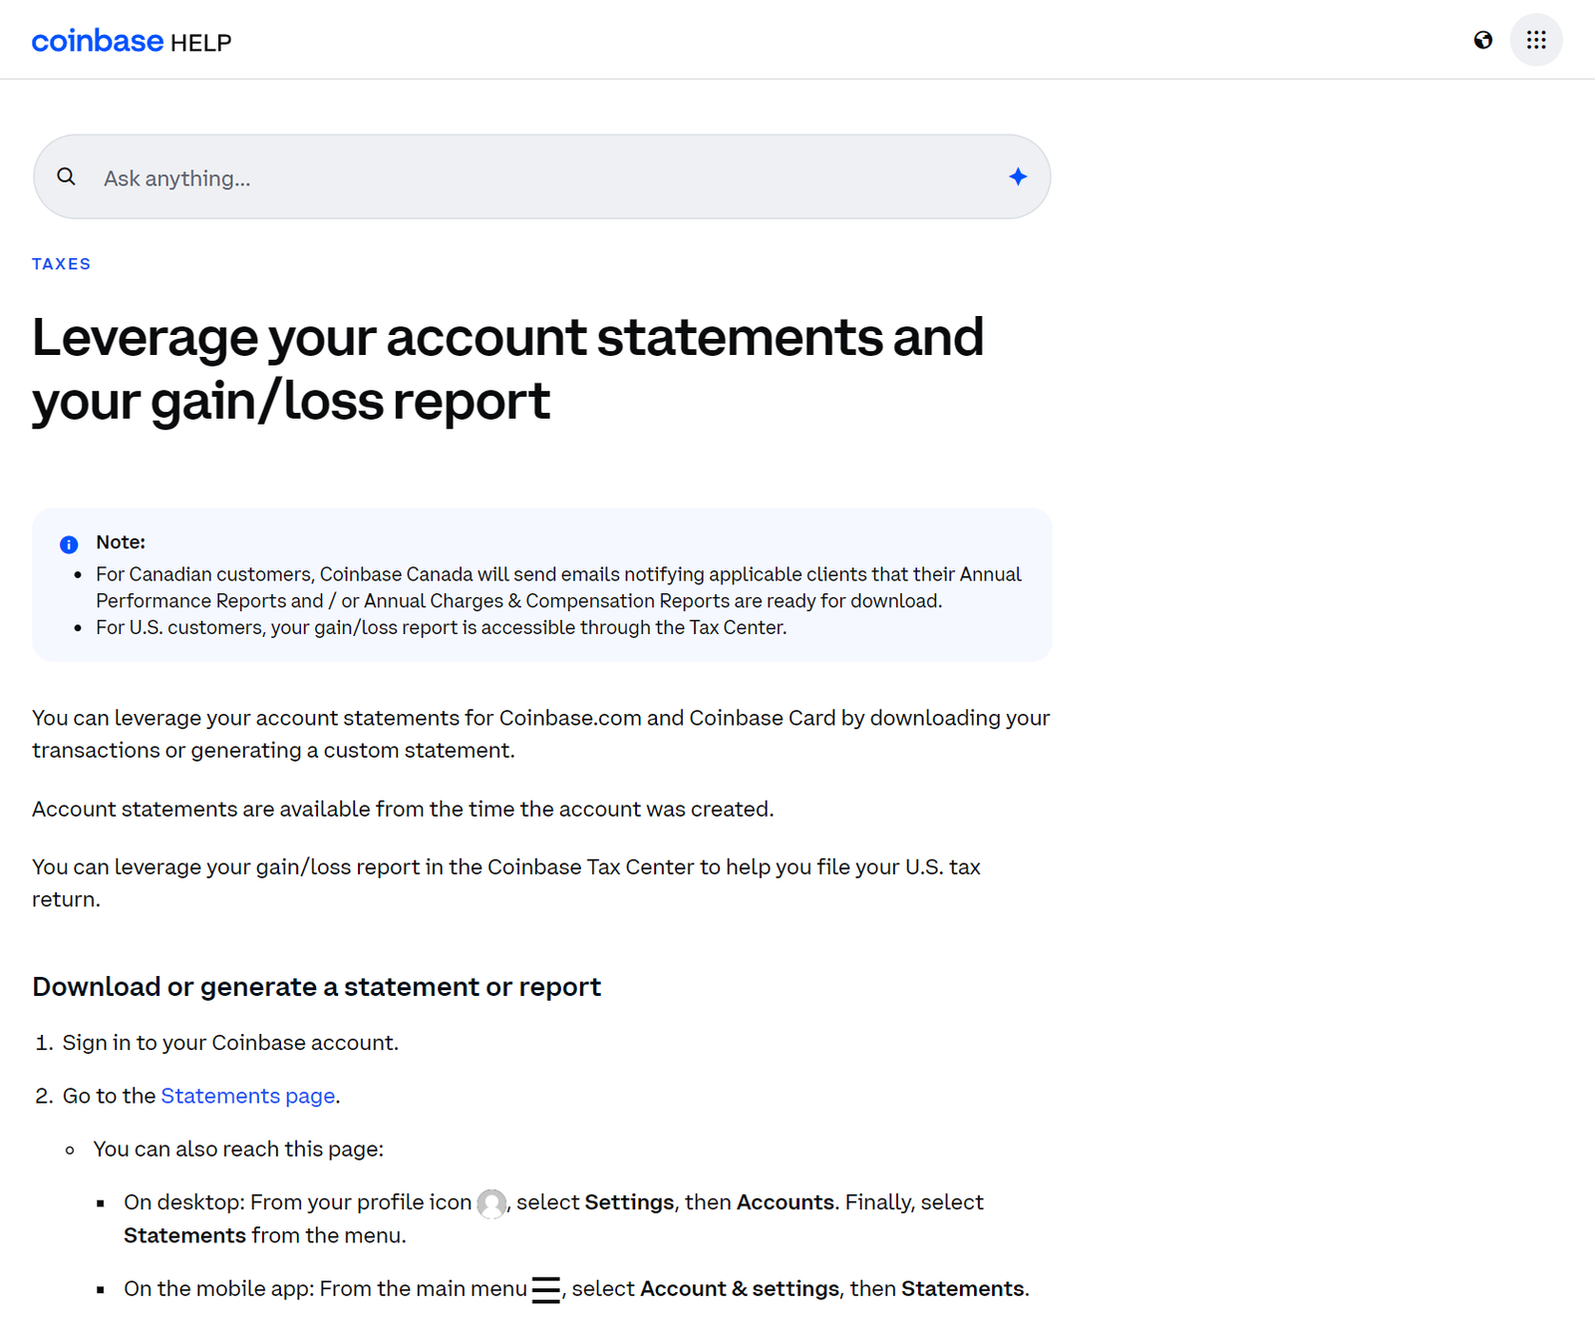Click the article title heading

(507, 369)
